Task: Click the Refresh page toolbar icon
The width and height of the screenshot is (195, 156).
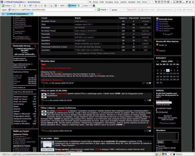Action: pos(30,6)
